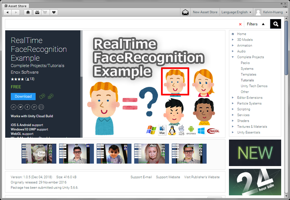Collapse the Complete Projects category
Screen dimensions: 290x200
pyautogui.click(x=233, y=57)
